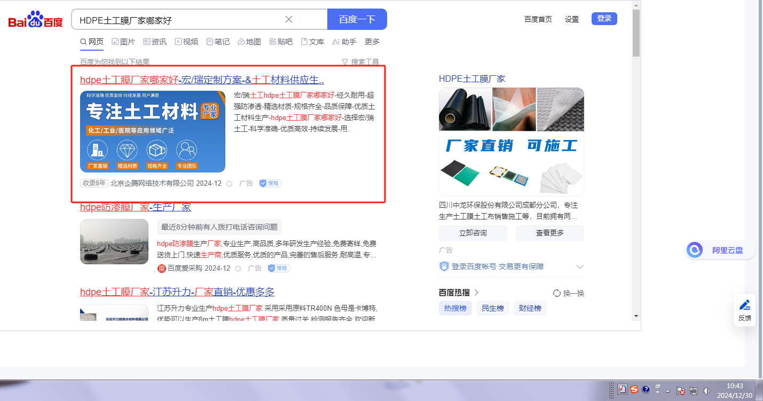Click 最近8分钟前有人拨打电话咨询问题 notice
Viewport: 763px width, 401px height.
[219, 227]
